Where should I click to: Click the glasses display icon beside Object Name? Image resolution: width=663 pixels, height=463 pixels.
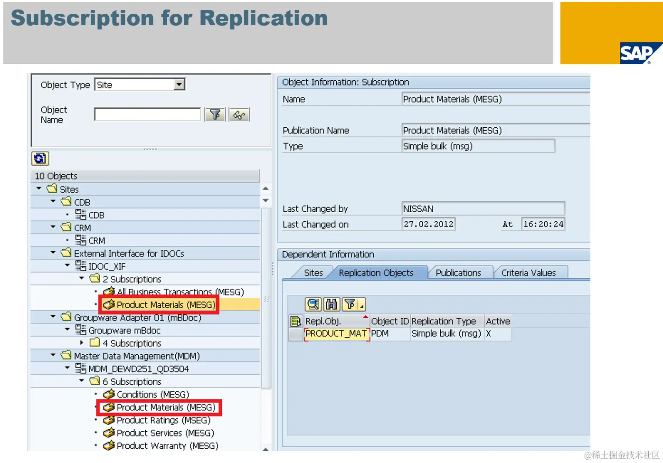[239, 114]
